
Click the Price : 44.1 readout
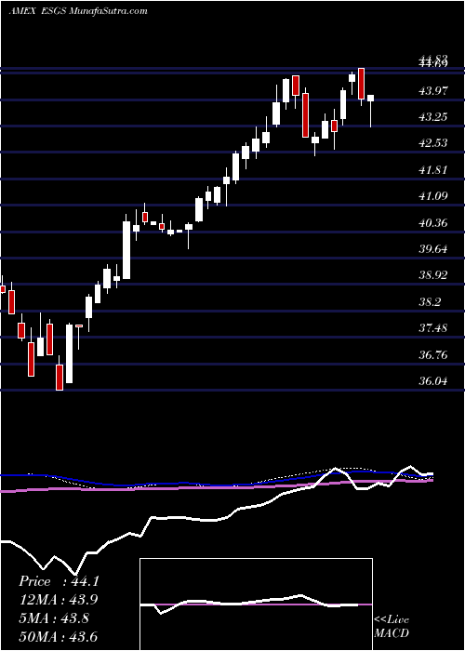pos(59,581)
